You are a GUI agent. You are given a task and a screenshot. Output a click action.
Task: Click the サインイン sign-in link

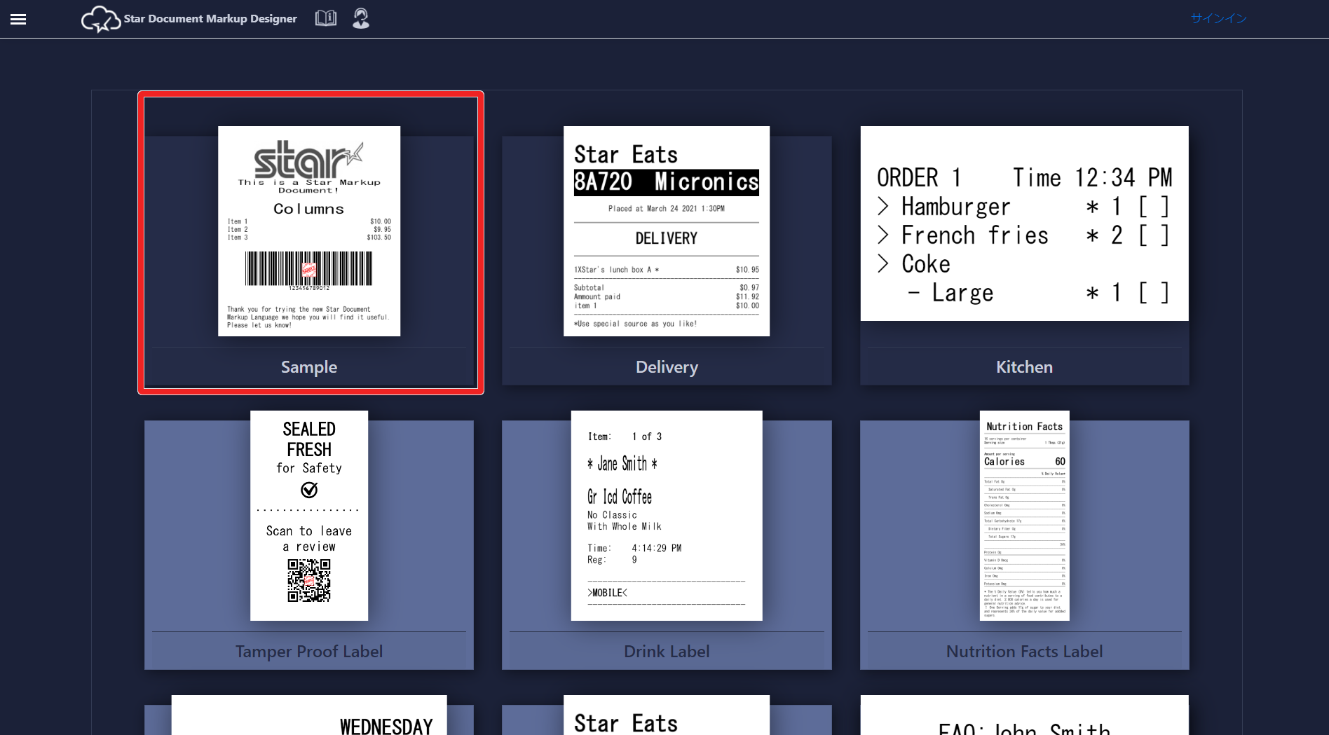pyautogui.click(x=1218, y=18)
